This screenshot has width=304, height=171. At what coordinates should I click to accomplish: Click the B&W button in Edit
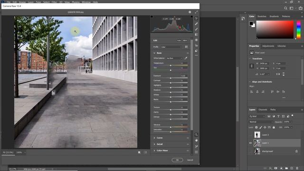(x=185, y=40)
